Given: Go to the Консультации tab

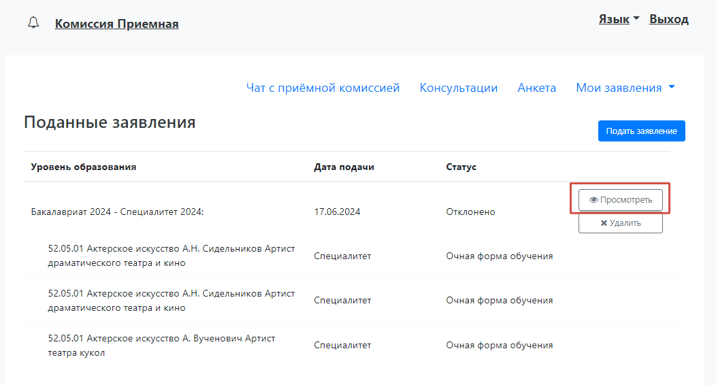Looking at the screenshot, I should pos(459,88).
